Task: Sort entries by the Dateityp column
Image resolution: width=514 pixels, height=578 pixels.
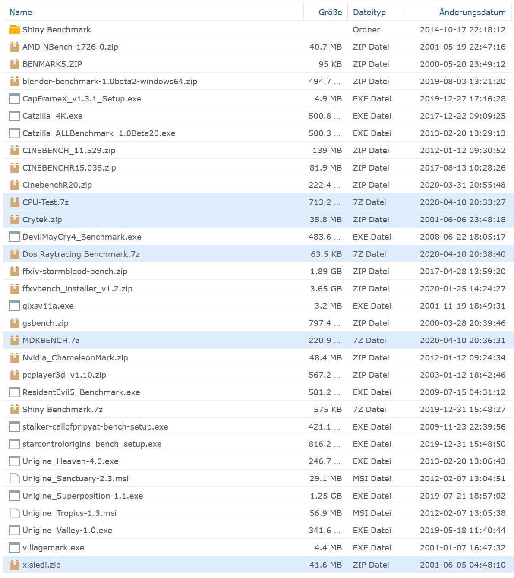Action: [x=369, y=12]
